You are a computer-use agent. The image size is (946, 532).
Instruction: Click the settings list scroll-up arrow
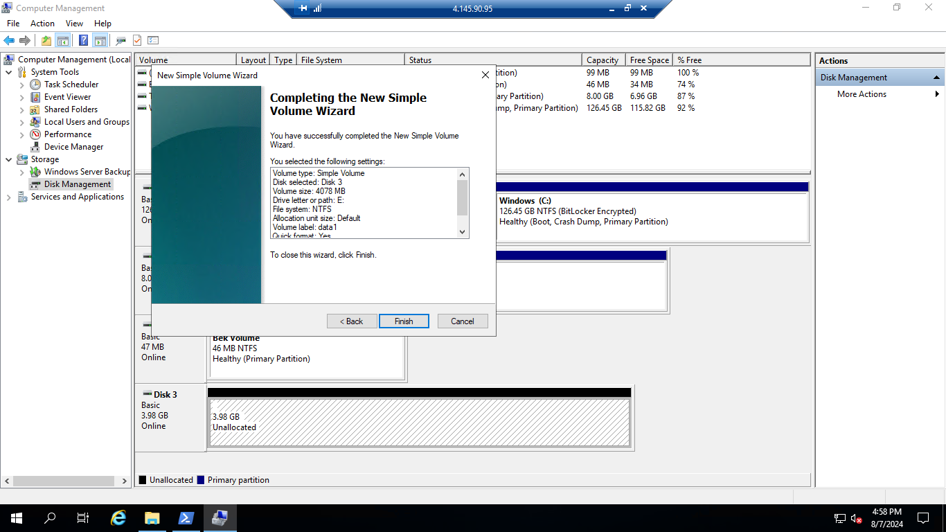tap(463, 174)
